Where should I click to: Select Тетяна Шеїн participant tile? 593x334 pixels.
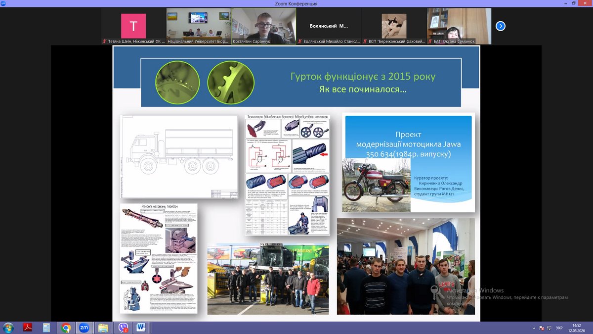133,26
